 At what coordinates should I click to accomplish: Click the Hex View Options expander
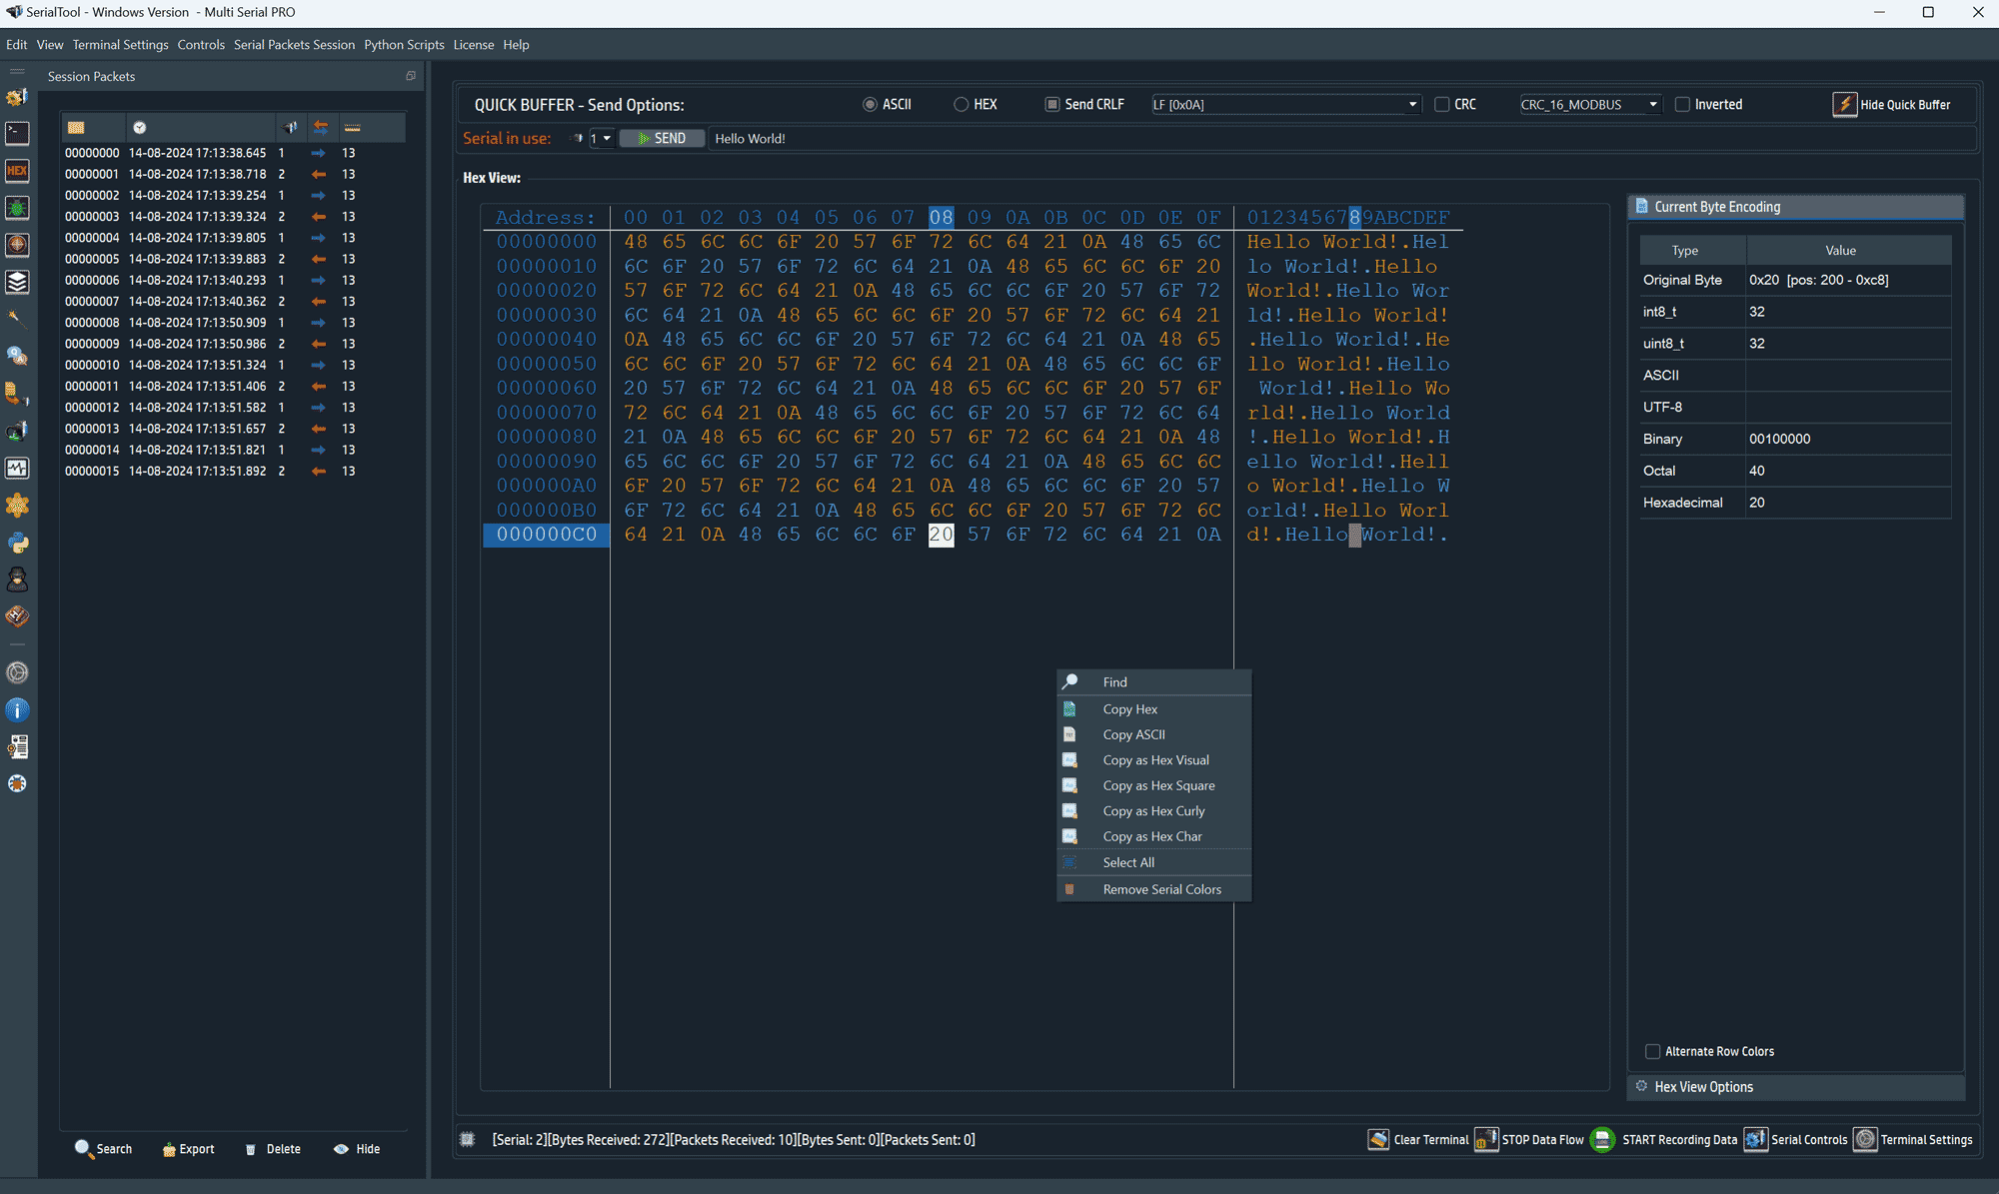1703,1086
